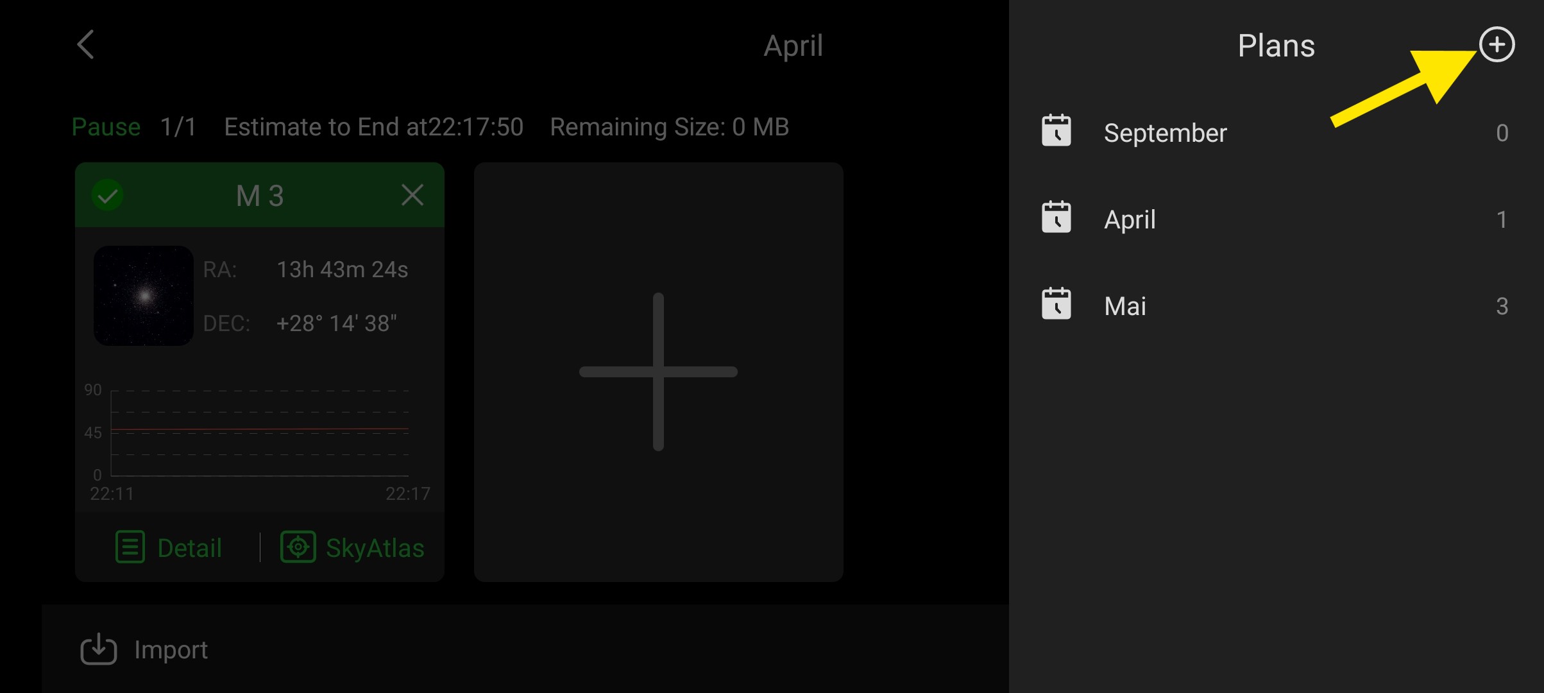
Task: Open Detail for the M 3 target
Action: tap(189, 549)
